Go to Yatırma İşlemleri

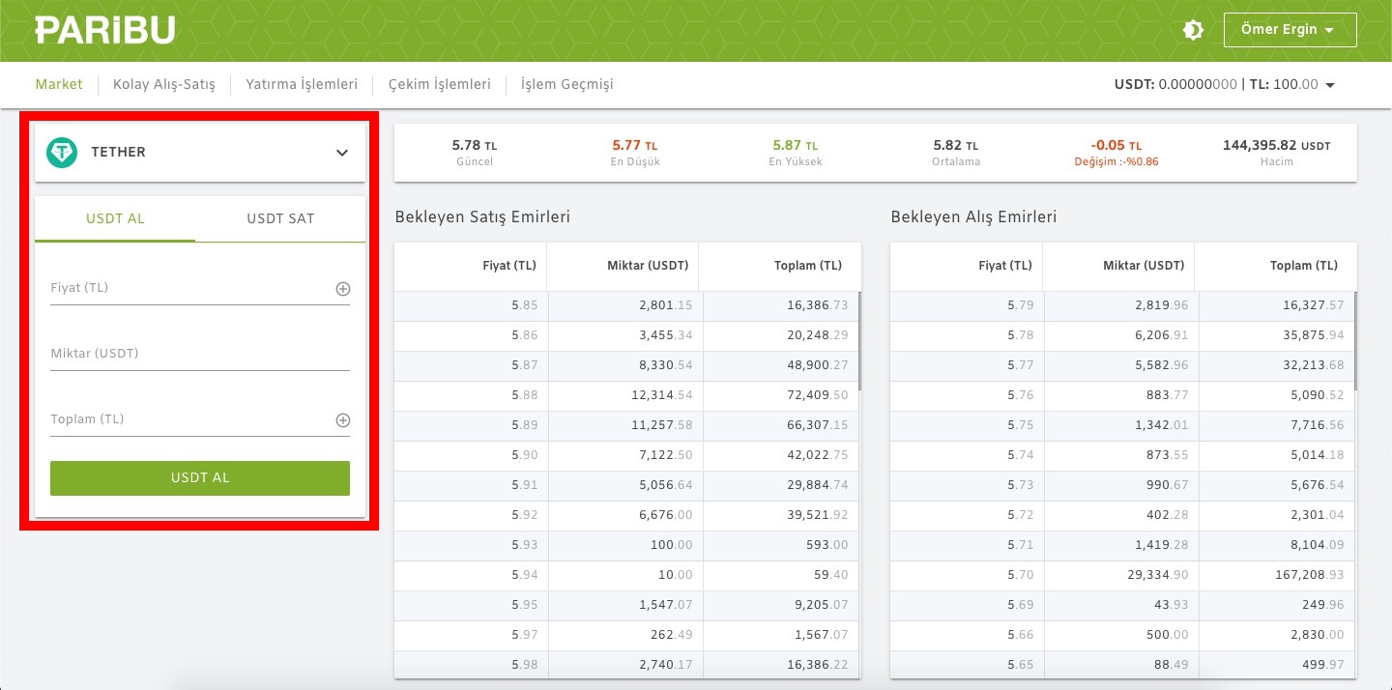tap(302, 84)
